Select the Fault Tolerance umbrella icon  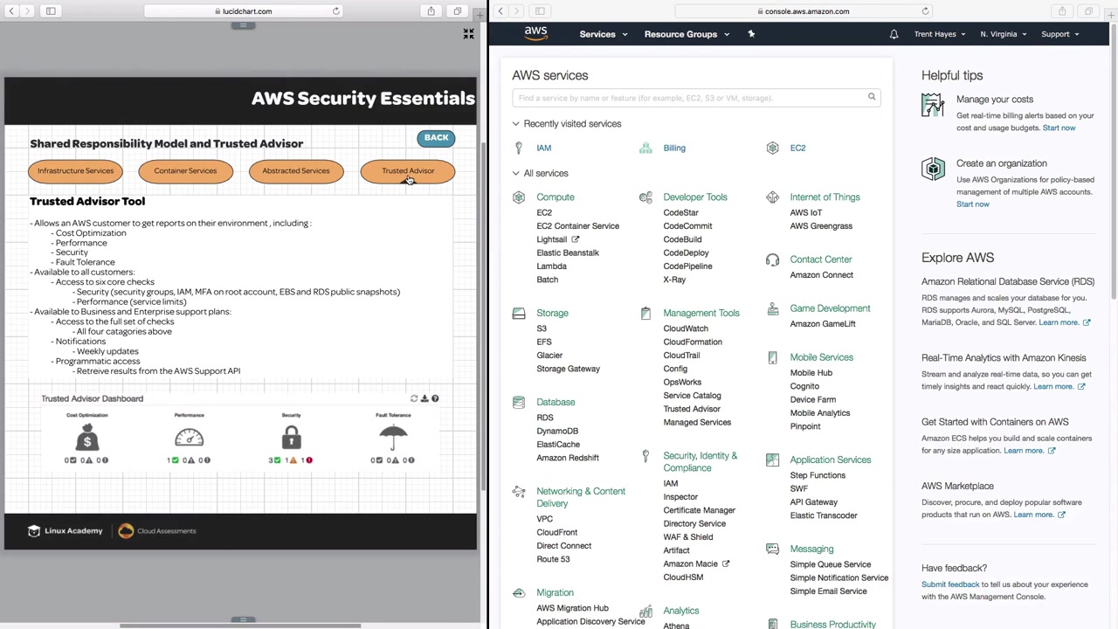pyautogui.click(x=393, y=437)
